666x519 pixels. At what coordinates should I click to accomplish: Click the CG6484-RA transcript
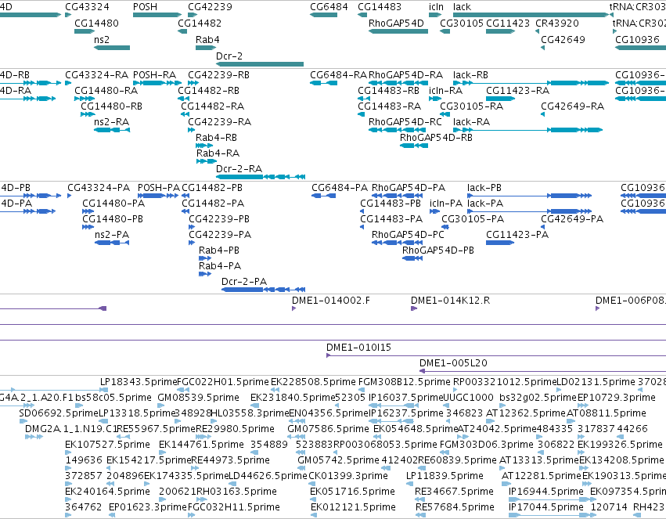pyautogui.click(x=323, y=83)
